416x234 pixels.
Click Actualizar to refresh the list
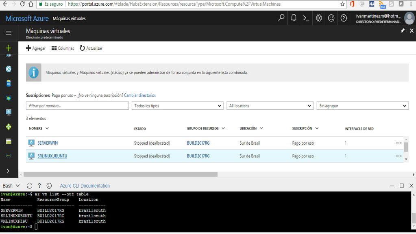(x=91, y=48)
